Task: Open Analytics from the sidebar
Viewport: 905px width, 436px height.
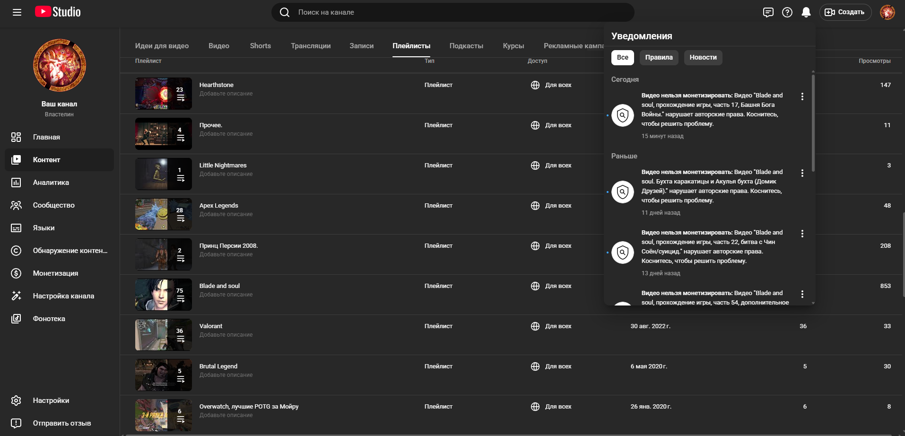Action: (x=51, y=183)
